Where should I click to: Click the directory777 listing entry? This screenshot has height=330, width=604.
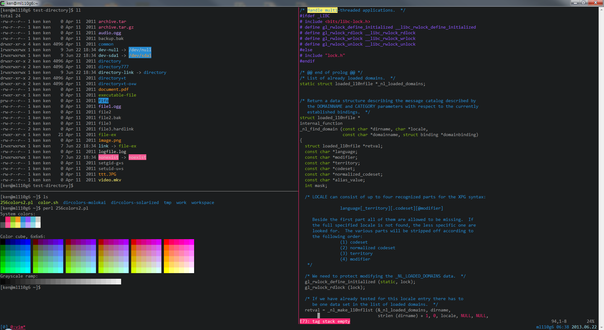click(113, 67)
